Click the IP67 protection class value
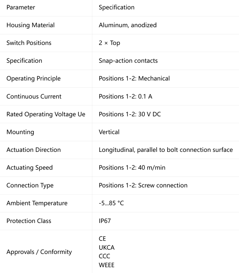 [105, 221]
